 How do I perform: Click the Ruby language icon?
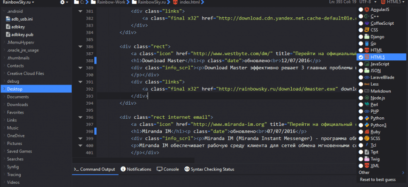pyautogui.click(x=367, y=132)
